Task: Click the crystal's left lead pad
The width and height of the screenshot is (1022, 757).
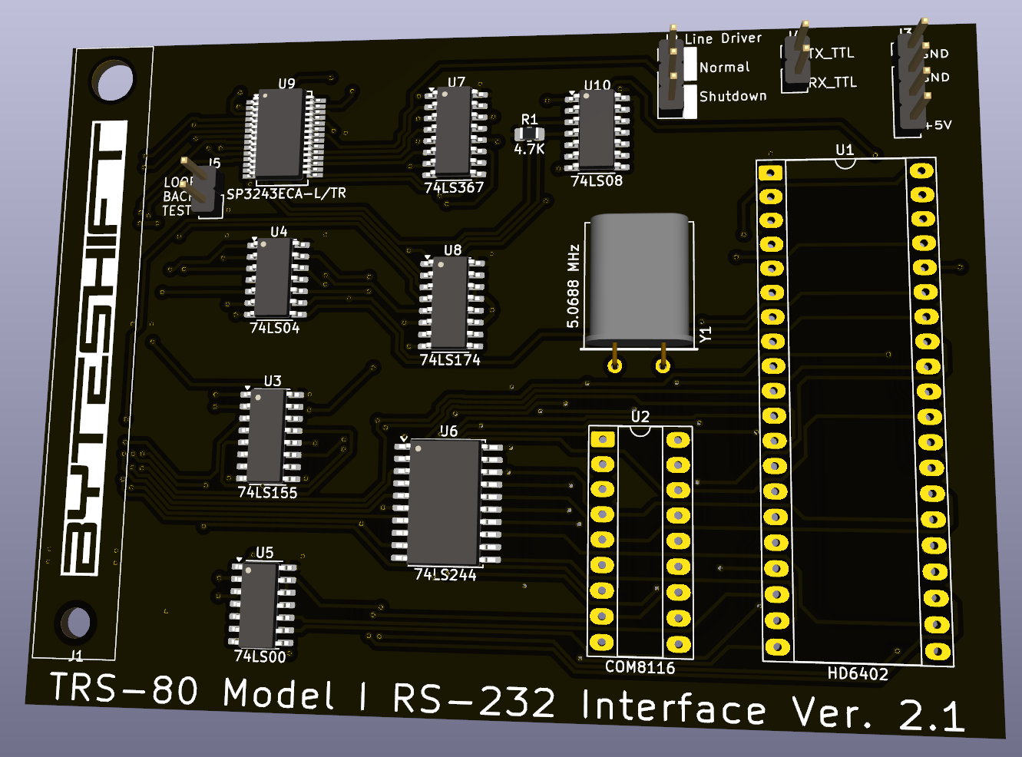Action: pyautogui.click(x=615, y=365)
